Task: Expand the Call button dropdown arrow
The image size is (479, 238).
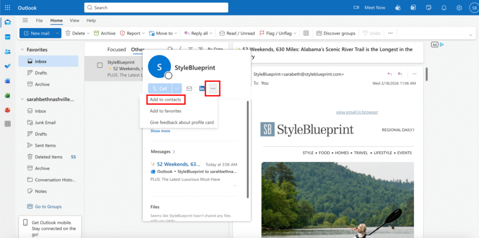Action: pyautogui.click(x=177, y=89)
